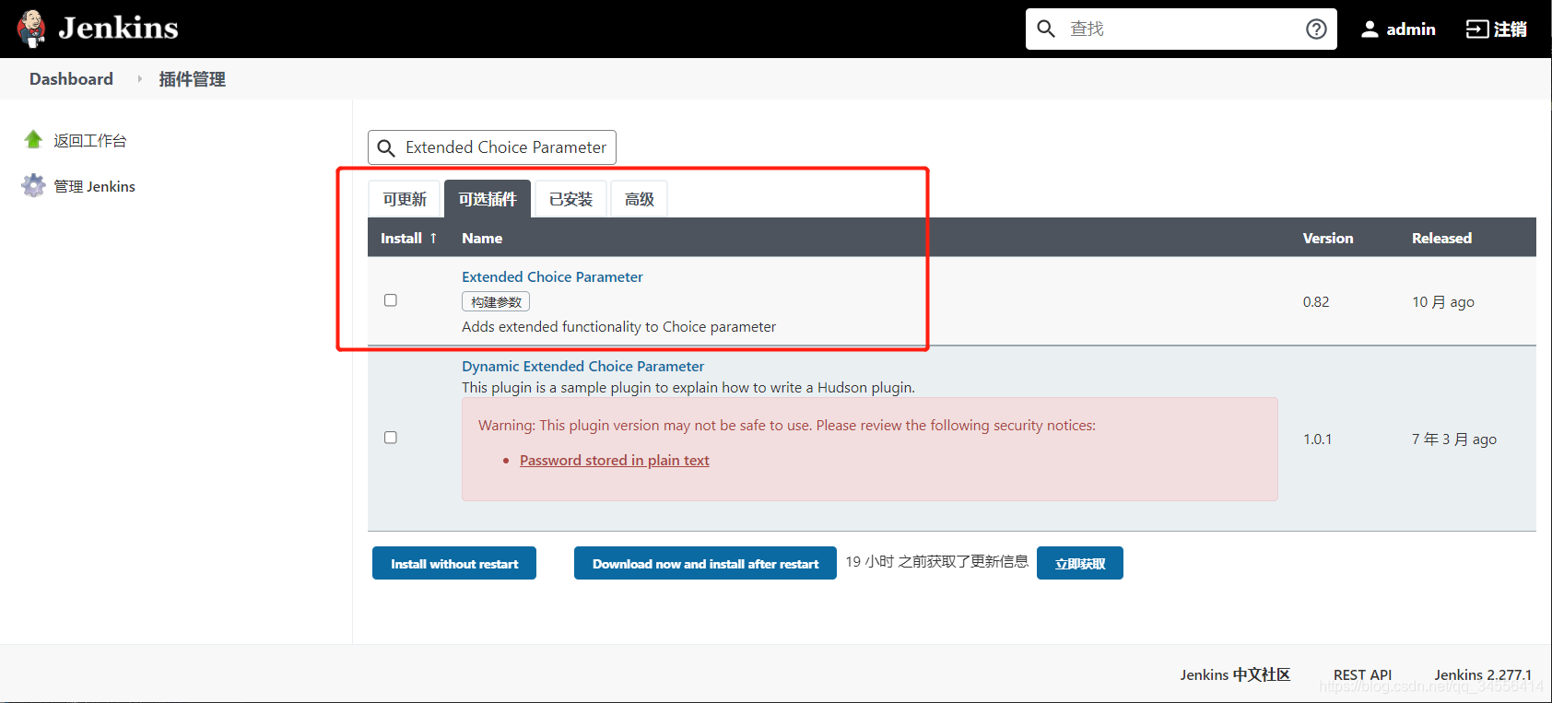The height and width of the screenshot is (703, 1552).
Task: Check Extended Choice Parameter install checkbox
Action: (x=391, y=300)
